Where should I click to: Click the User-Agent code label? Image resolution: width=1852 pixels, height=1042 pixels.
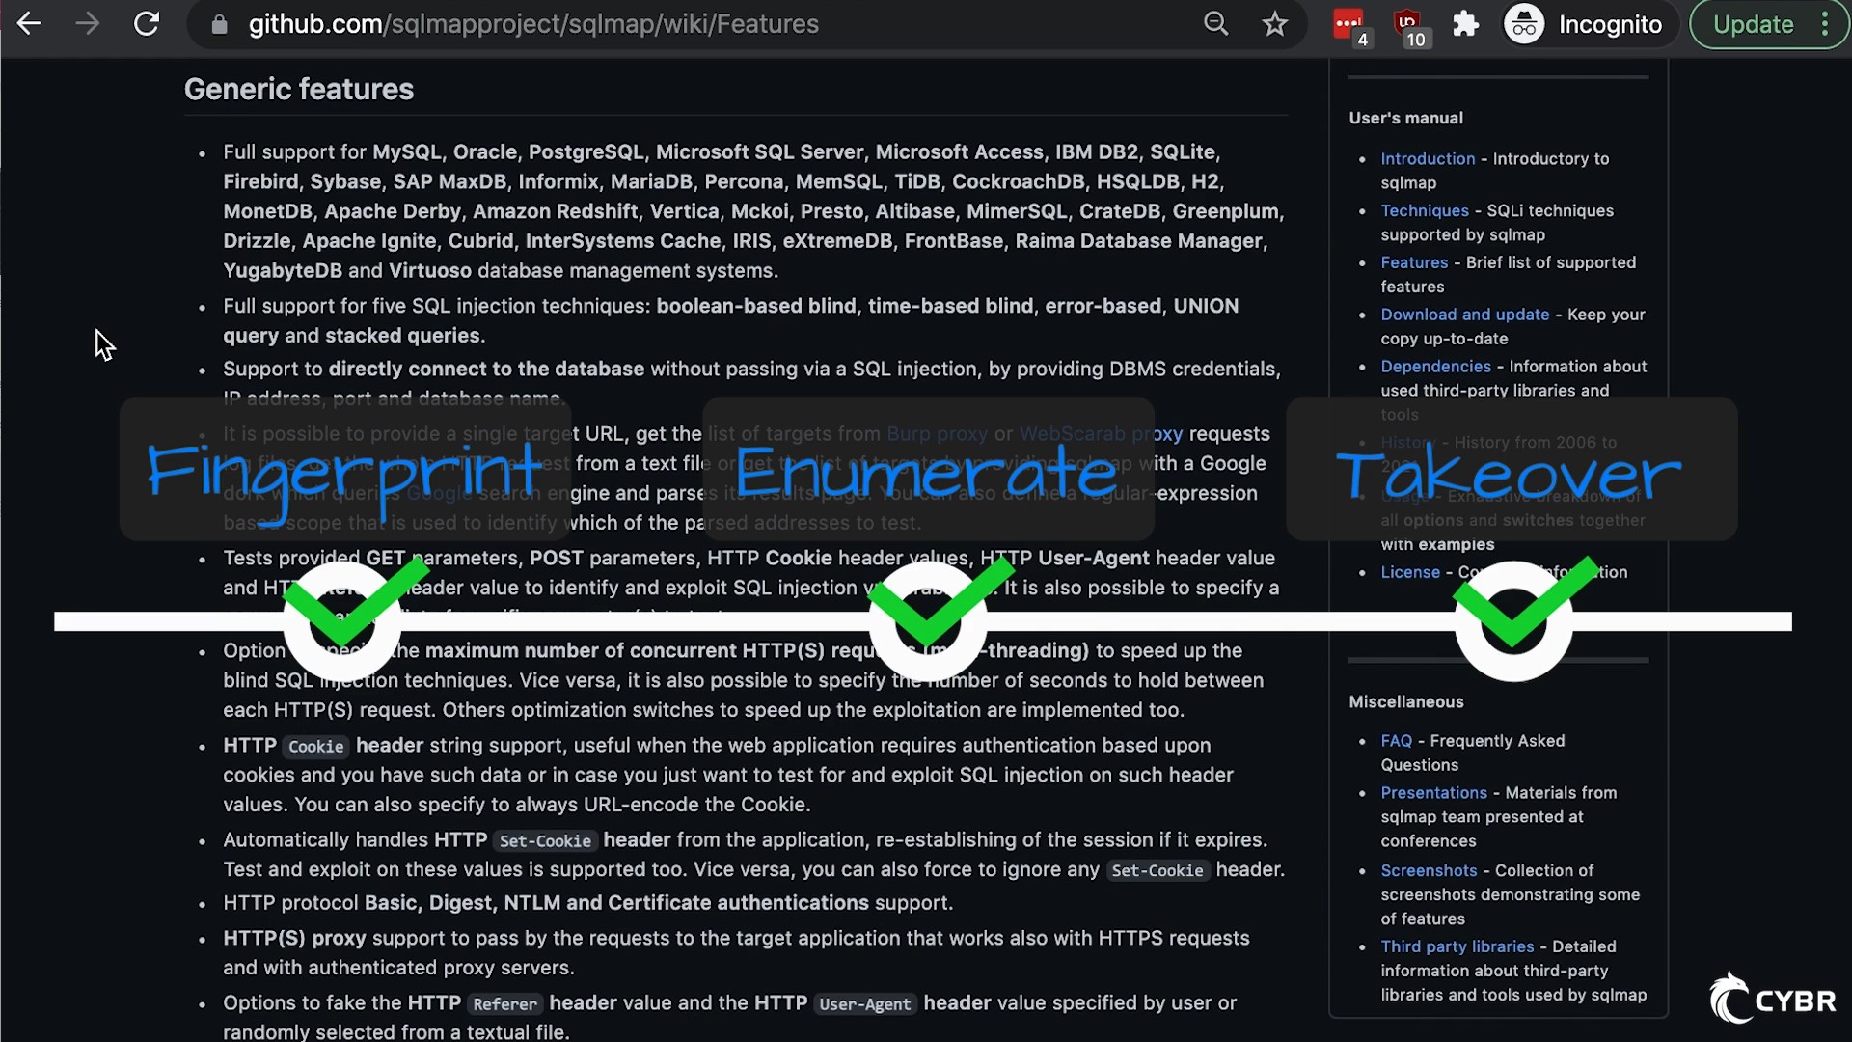click(864, 1004)
